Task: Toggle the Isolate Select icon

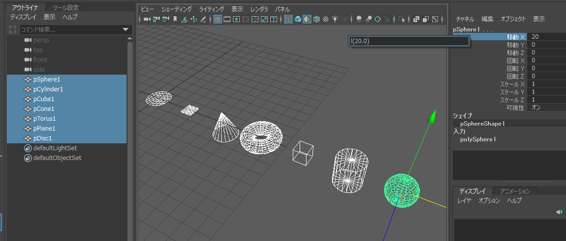Action: pyautogui.click(x=402, y=19)
